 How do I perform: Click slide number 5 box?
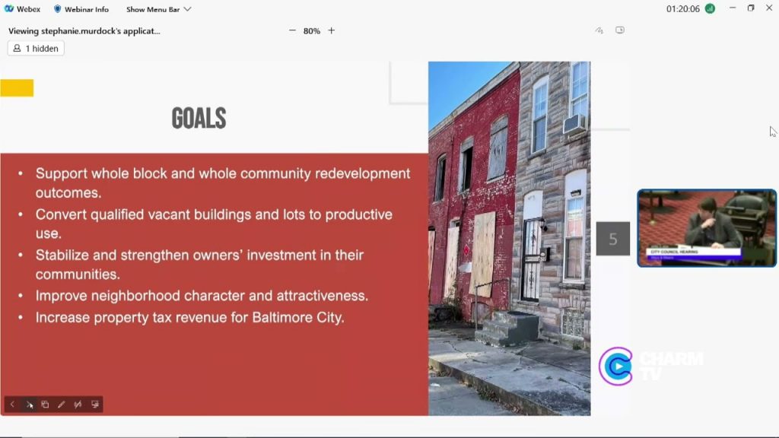pyautogui.click(x=613, y=239)
